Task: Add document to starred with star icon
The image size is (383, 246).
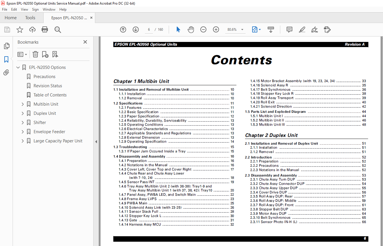Action: (x=20, y=30)
